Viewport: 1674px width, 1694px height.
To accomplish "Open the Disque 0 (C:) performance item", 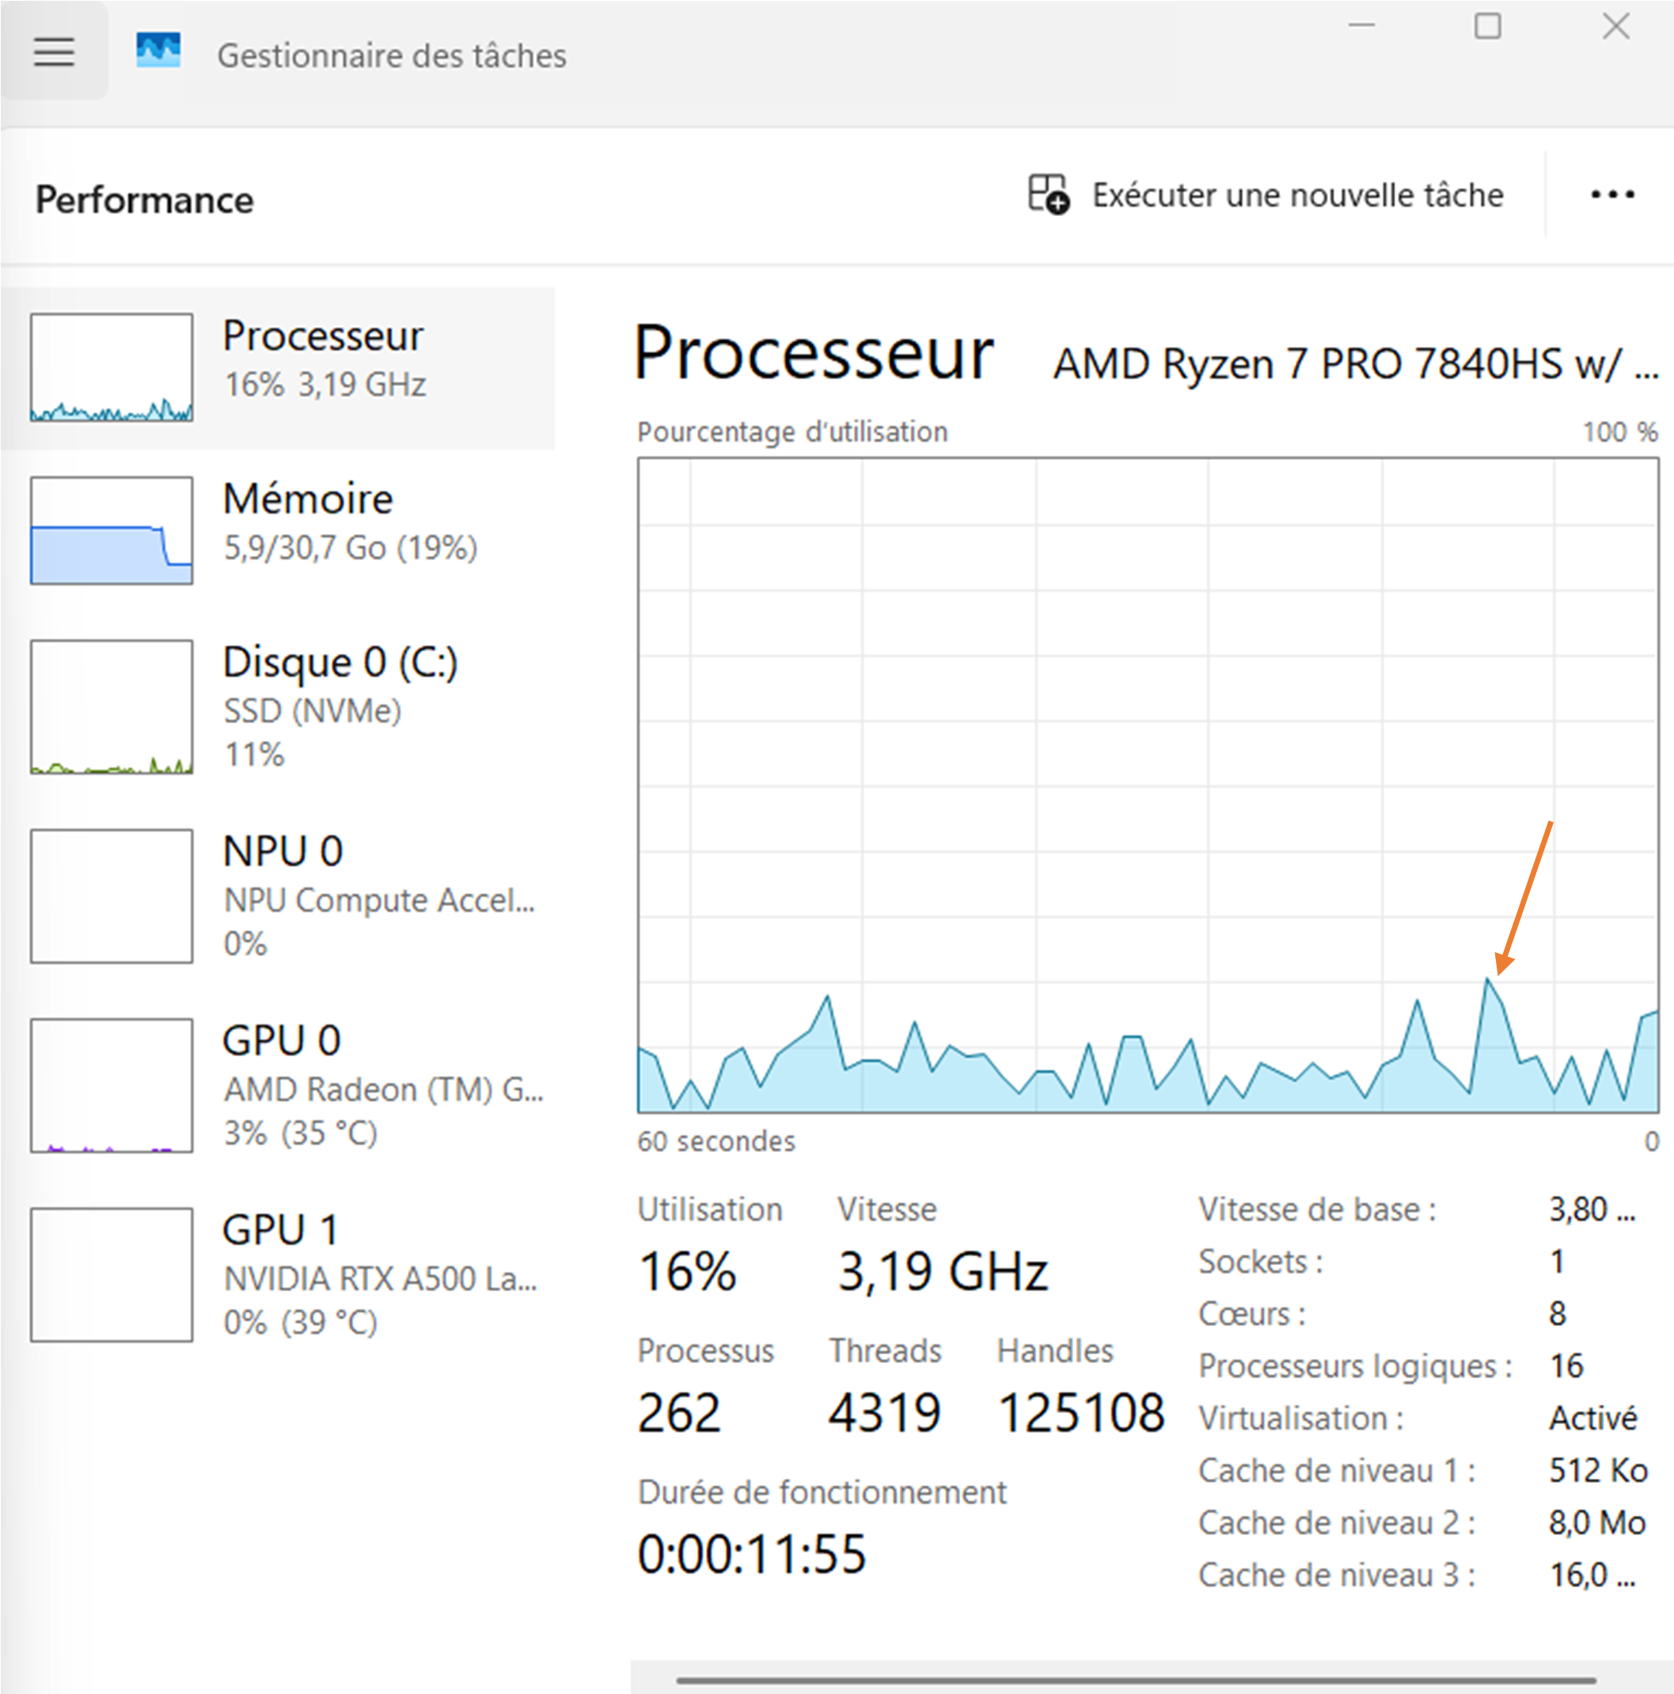I will coord(340,662).
